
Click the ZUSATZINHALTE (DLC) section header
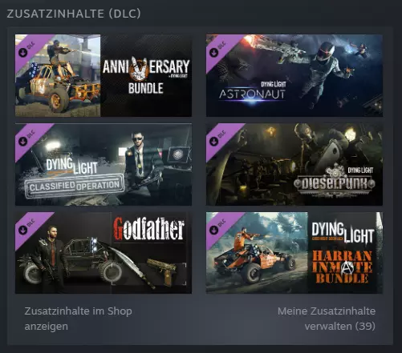[x=74, y=14]
